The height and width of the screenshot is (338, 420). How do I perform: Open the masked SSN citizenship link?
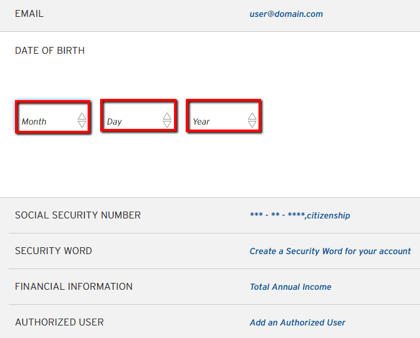click(x=300, y=215)
